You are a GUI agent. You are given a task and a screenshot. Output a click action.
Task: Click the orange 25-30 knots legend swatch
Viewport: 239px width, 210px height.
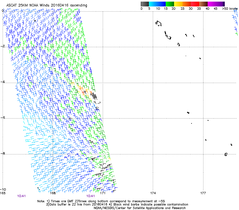pyautogui.click(x=187, y=4)
